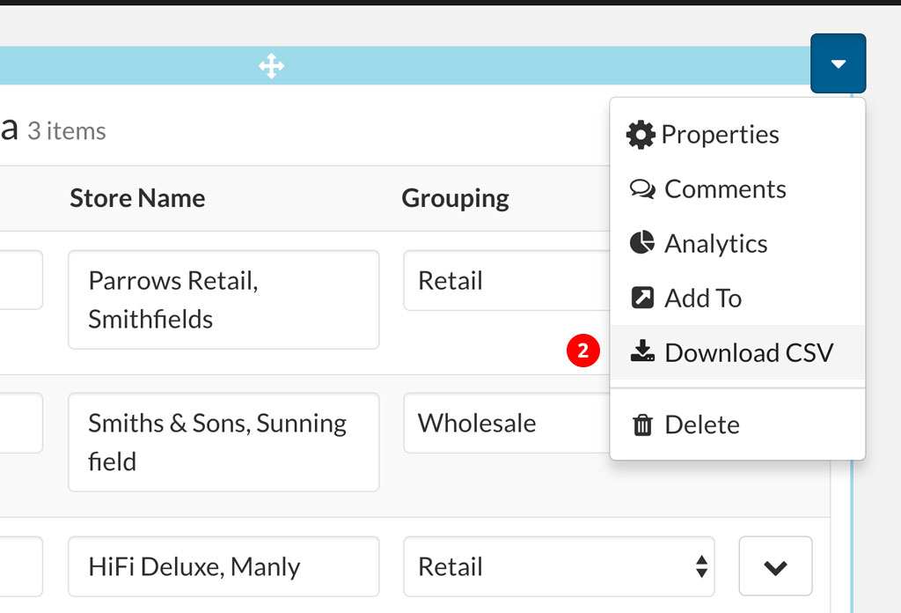The height and width of the screenshot is (613, 901).
Task: Click the Parrows Retail, Smithfields name field
Action: point(223,299)
